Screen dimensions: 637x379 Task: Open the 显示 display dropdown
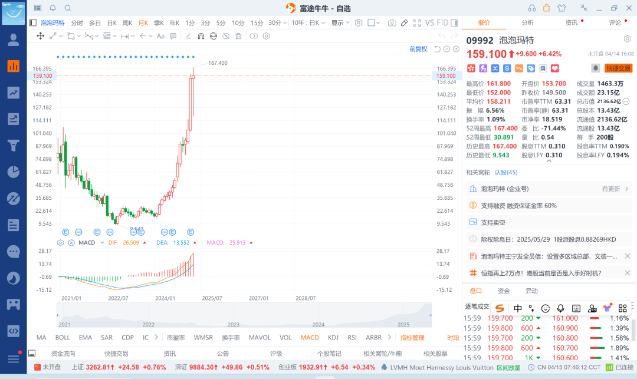[340, 23]
